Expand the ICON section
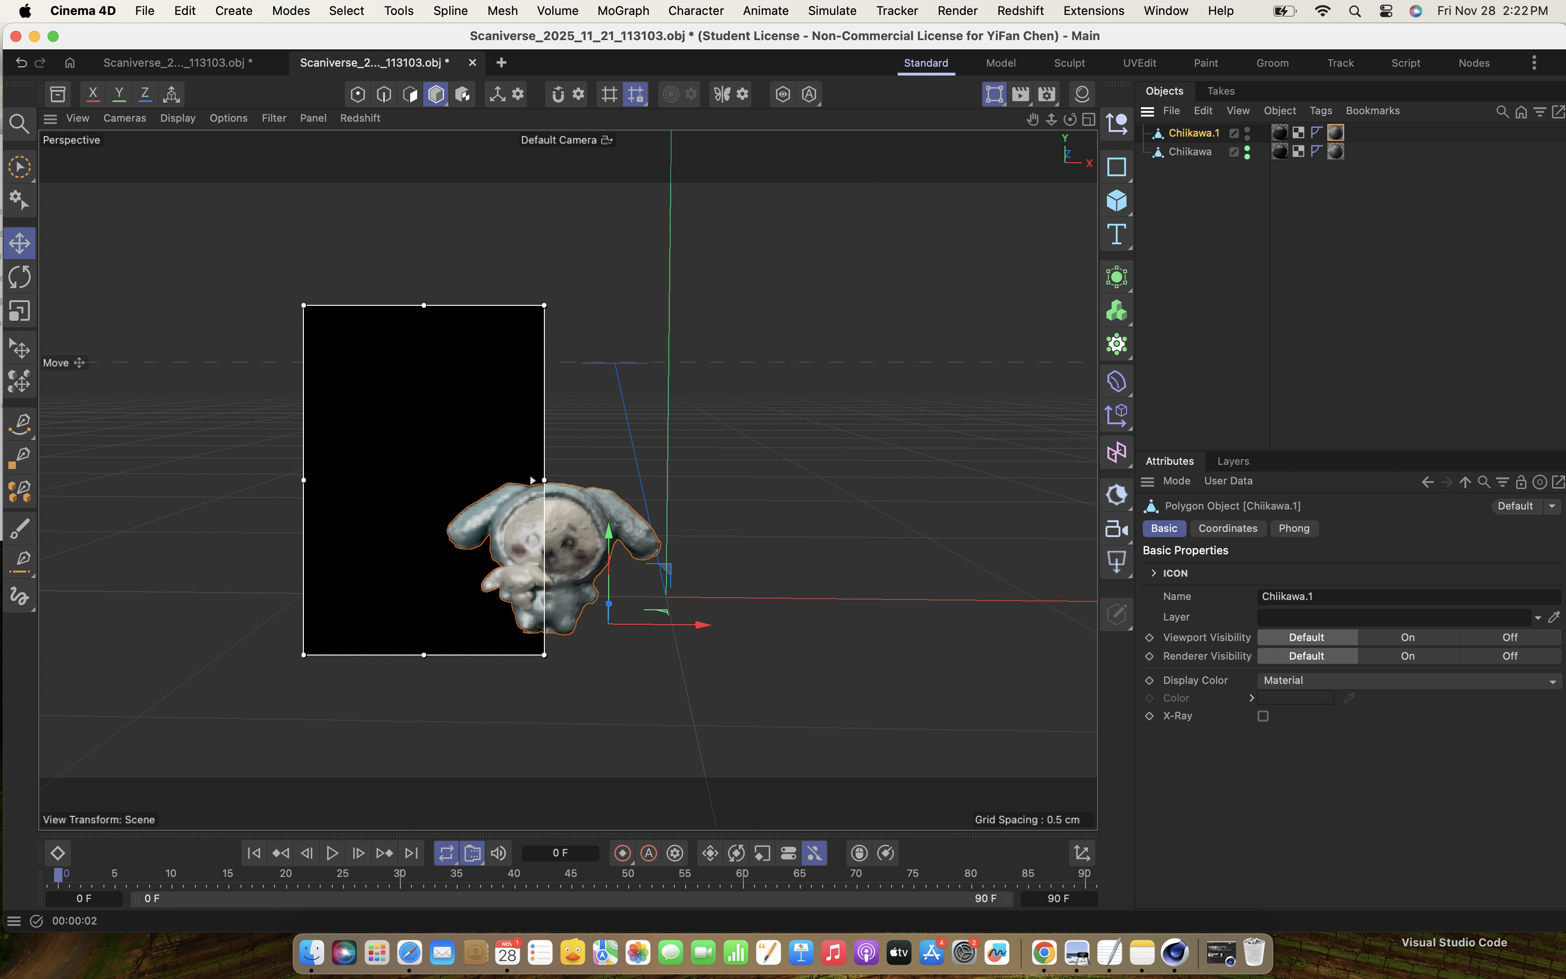 (1154, 573)
